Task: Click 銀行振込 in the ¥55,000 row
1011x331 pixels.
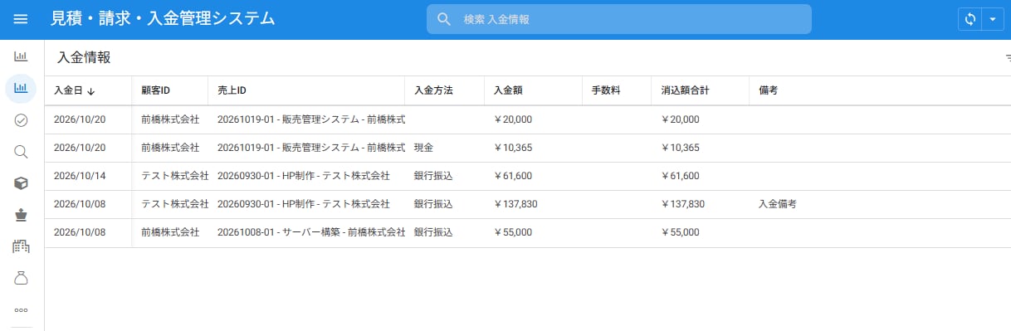Action: pyautogui.click(x=433, y=232)
